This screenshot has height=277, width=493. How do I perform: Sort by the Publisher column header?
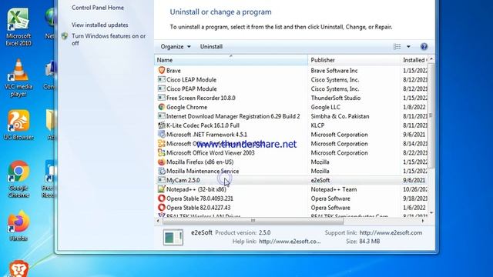tap(354, 60)
